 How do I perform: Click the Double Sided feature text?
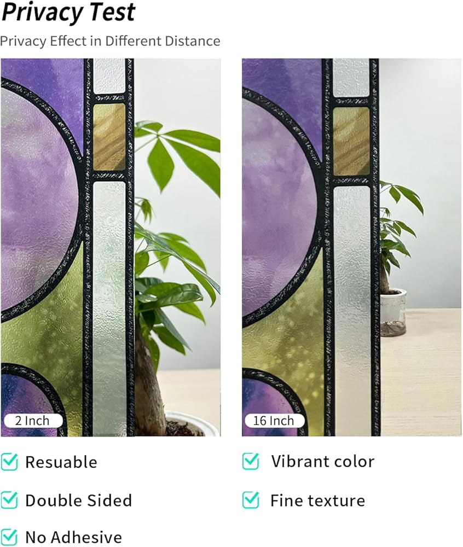click(x=78, y=501)
